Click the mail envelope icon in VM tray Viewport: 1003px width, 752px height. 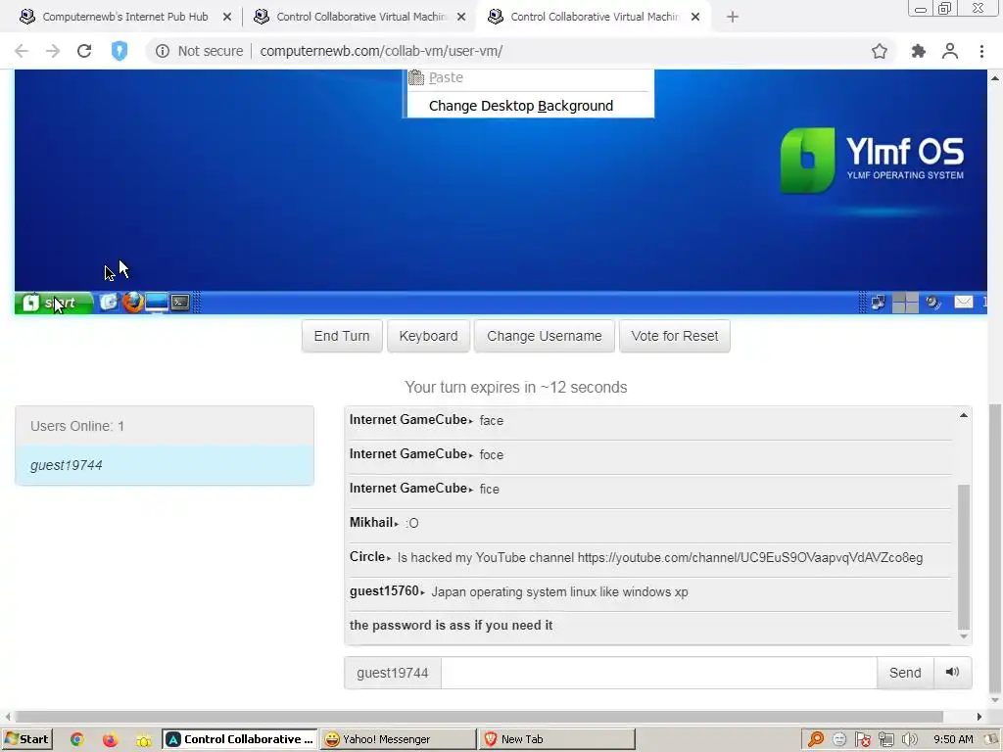pos(964,302)
